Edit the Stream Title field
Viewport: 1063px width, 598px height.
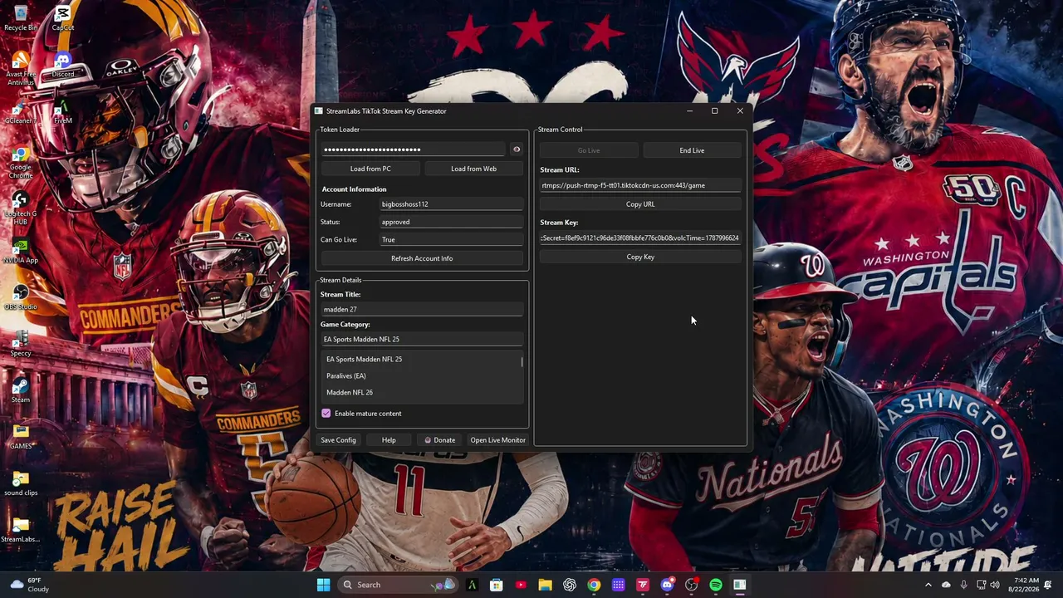[x=422, y=310]
